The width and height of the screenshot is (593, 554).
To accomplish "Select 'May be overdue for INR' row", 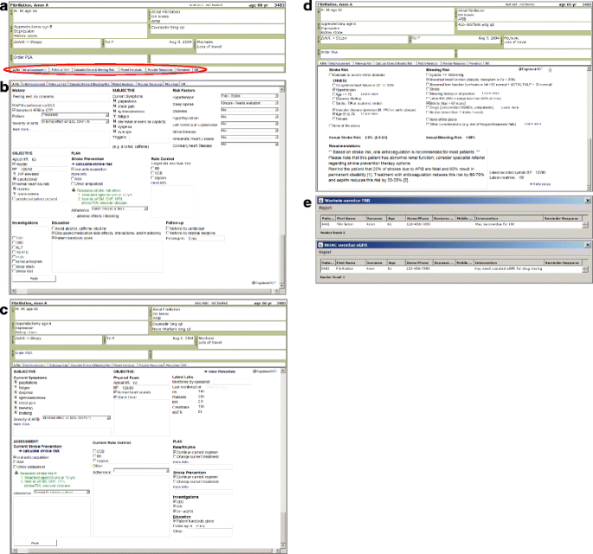I will tap(451, 224).
